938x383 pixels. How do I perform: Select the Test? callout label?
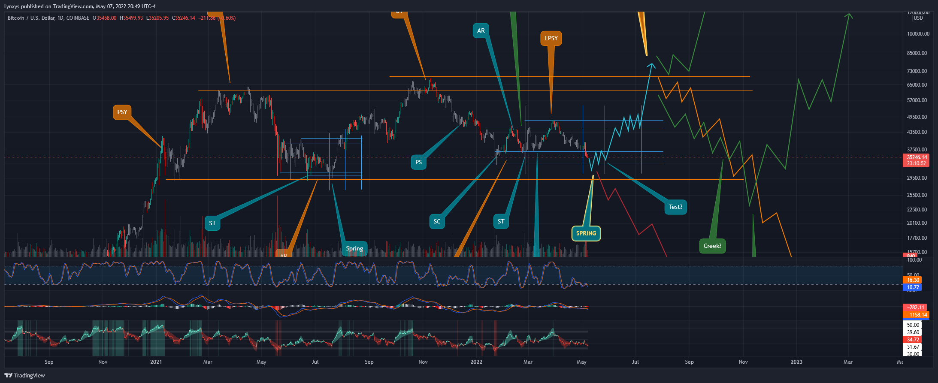676,207
